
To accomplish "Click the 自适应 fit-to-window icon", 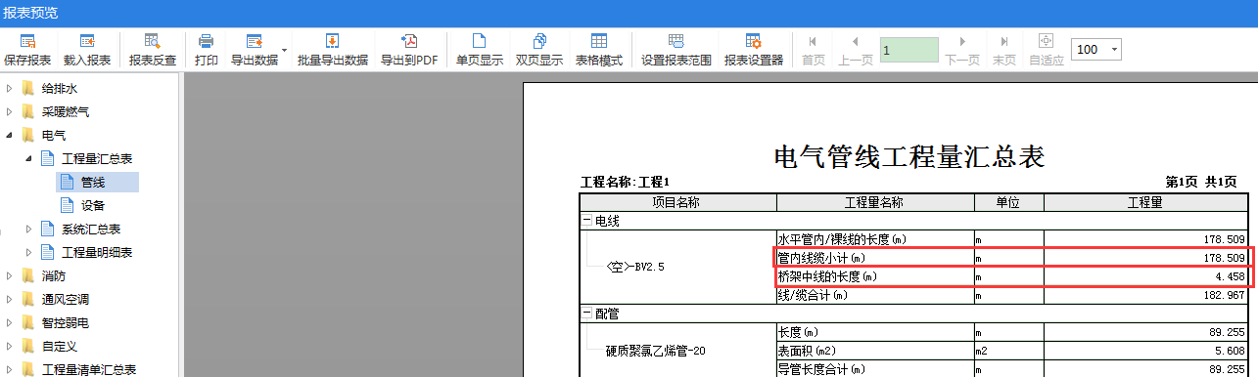I will click(x=1046, y=42).
